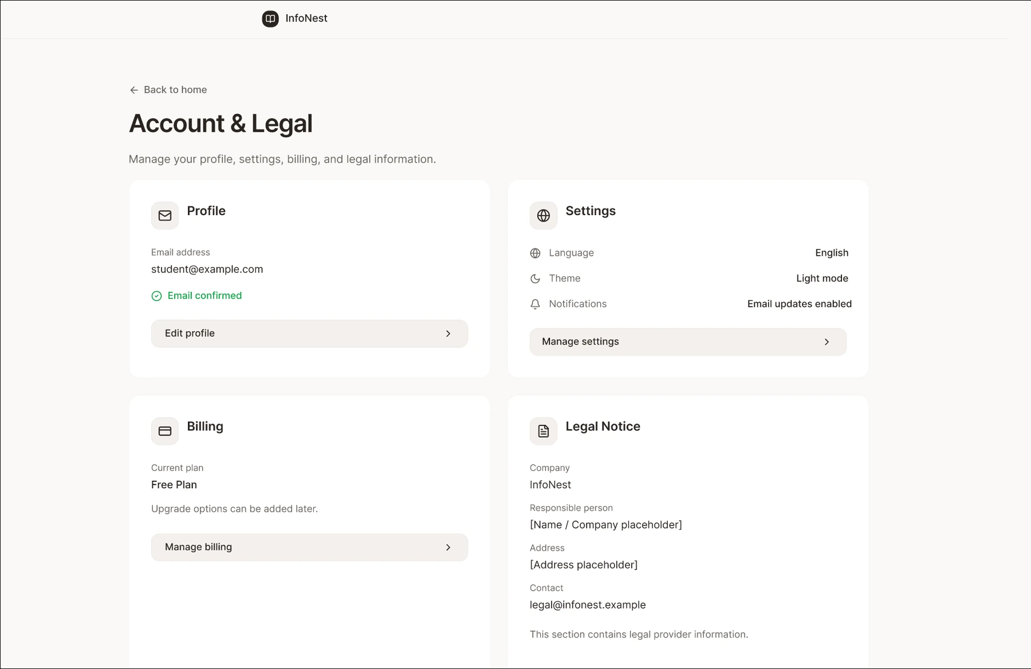Click the Free Plan text
Screen dimensions: 1031x669
coord(174,485)
